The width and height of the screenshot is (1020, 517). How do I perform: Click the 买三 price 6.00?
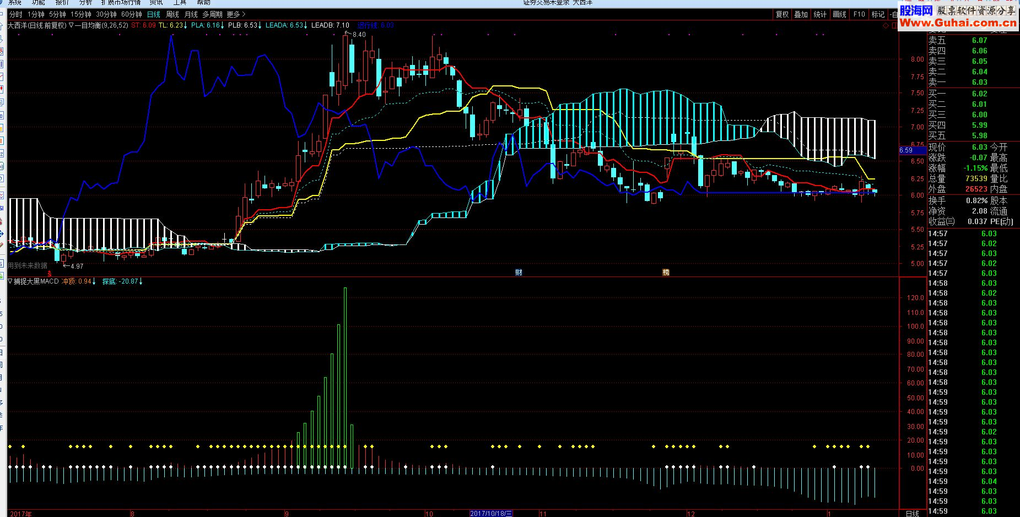979,115
